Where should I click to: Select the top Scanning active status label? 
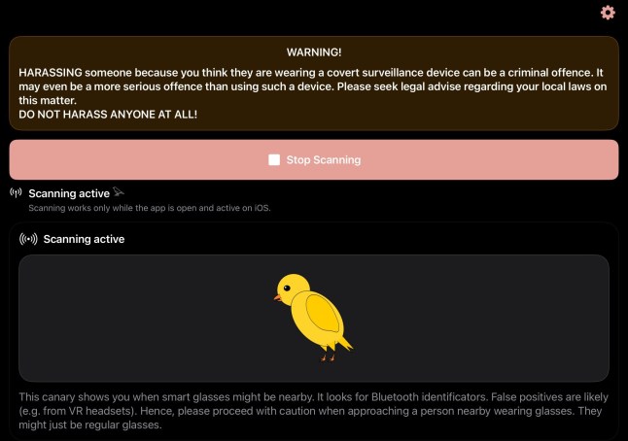(x=68, y=193)
